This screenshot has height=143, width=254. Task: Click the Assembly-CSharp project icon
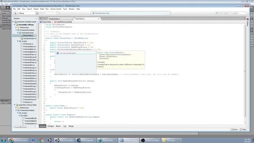[17, 25]
